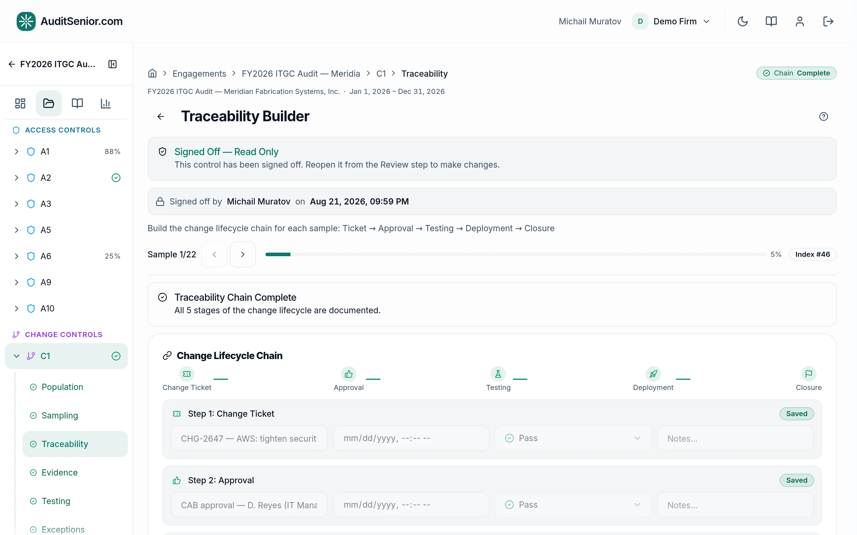Open FY2026 ITGC Audit — Meridia breadcrumb
The width and height of the screenshot is (857, 535).
point(301,74)
